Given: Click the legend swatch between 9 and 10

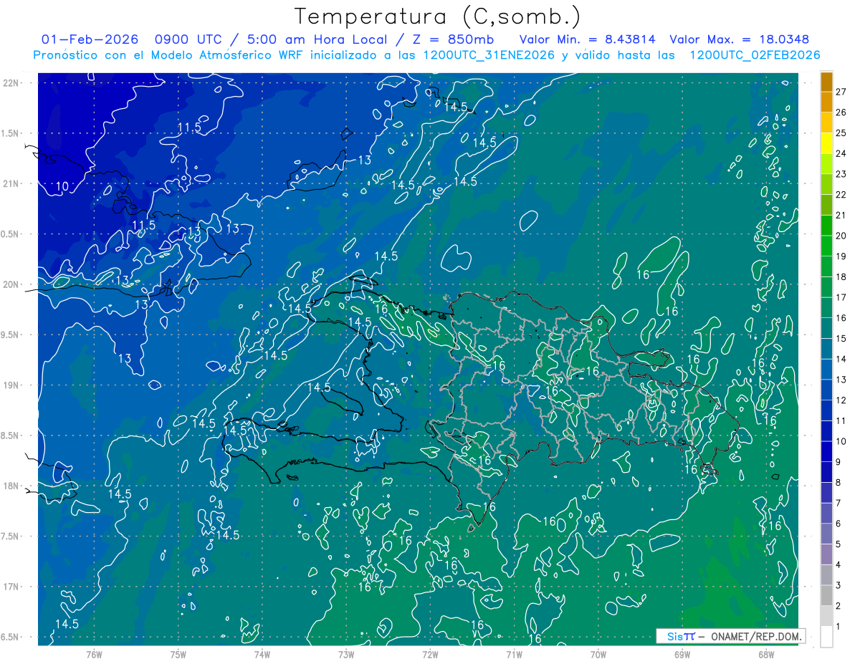Looking at the screenshot, I should click(826, 451).
